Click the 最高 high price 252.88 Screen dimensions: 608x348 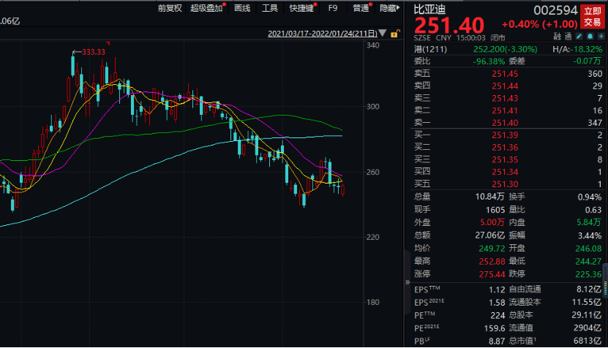click(492, 262)
